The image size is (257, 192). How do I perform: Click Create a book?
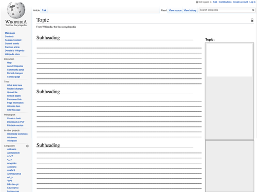point(14,118)
